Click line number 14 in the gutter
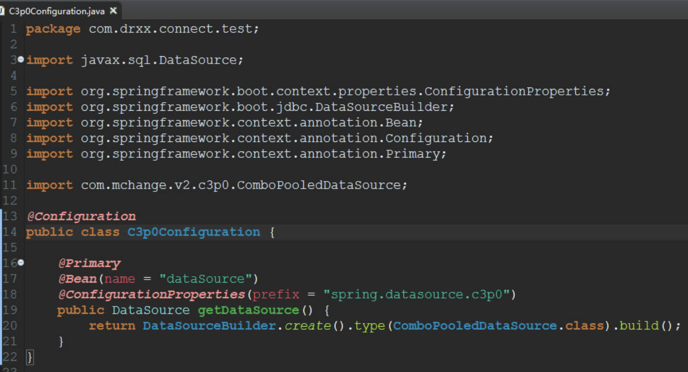This screenshot has height=372, width=688. point(10,232)
